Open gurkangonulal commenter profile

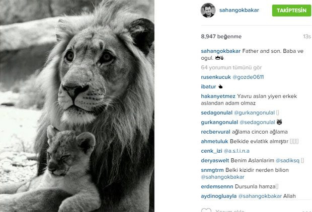pyautogui.click(x=219, y=123)
